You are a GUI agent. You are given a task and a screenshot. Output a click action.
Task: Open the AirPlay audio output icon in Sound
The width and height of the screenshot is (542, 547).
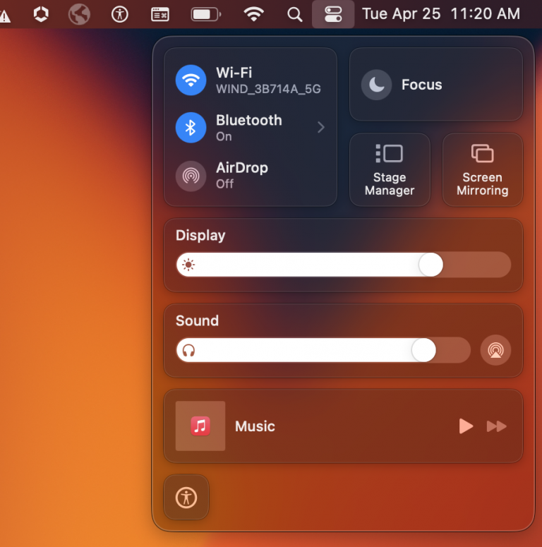[x=495, y=350]
